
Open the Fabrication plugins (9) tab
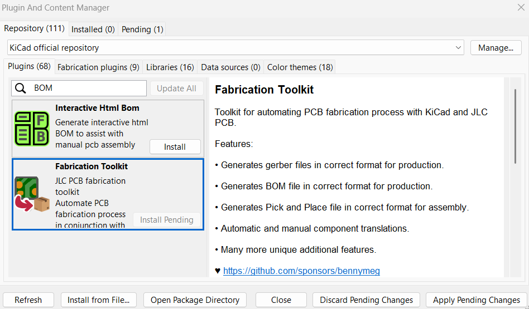(x=98, y=67)
